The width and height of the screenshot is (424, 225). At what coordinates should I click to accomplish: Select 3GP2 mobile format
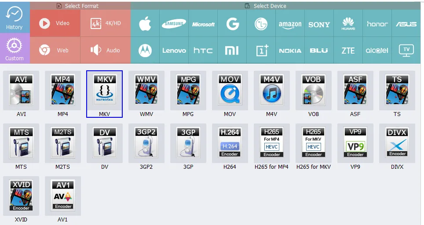[x=146, y=147]
